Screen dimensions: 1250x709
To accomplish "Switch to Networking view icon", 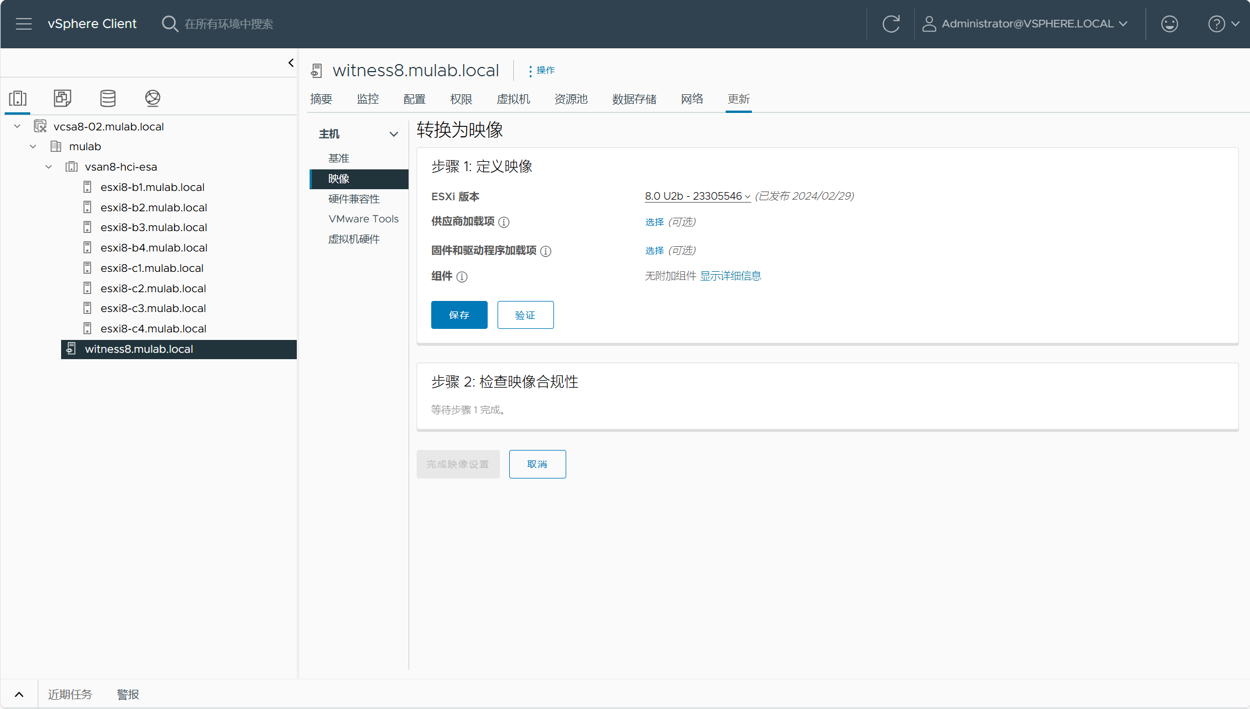I will pyautogui.click(x=152, y=98).
